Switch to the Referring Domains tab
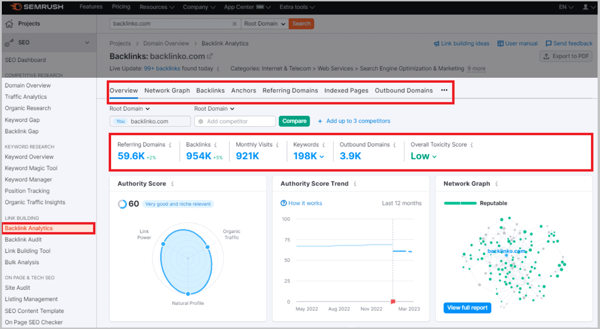 [x=290, y=90]
